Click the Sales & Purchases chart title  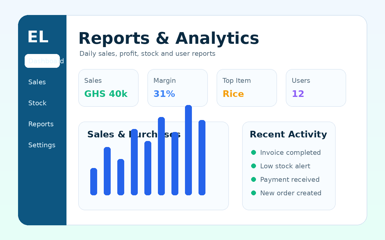134,134
